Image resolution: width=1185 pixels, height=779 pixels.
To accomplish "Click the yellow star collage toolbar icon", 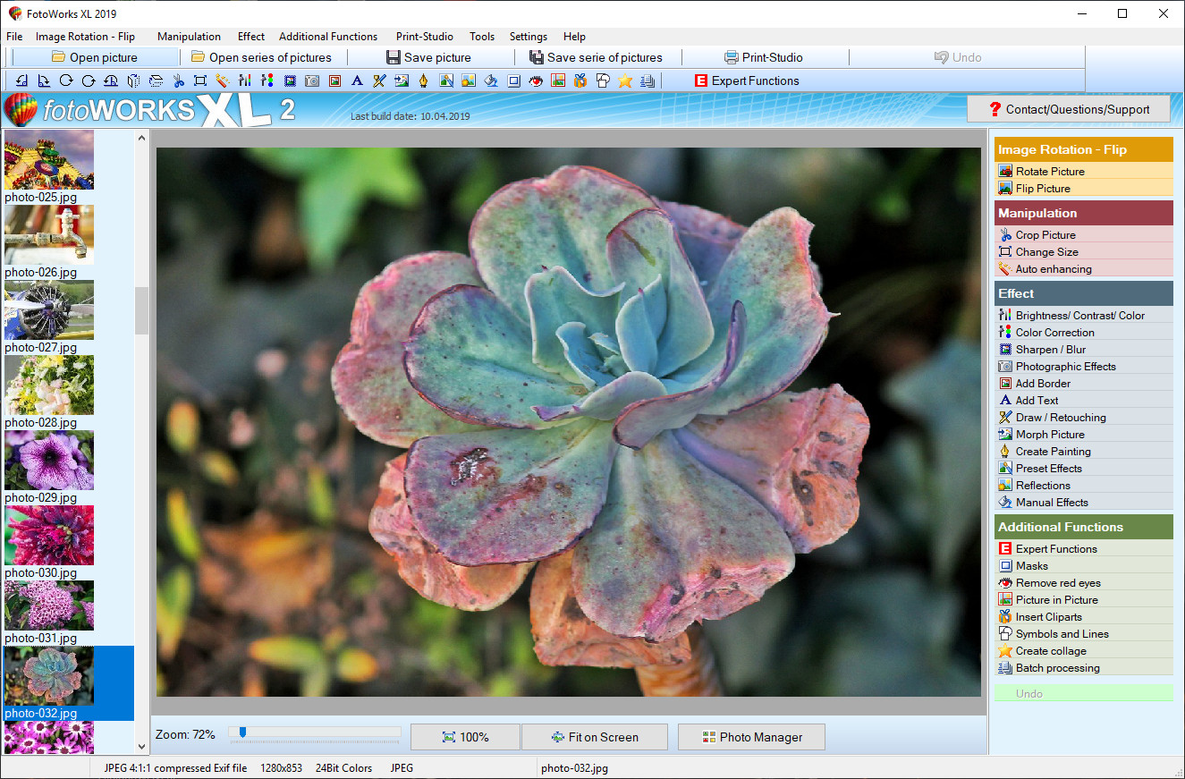I will [x=625, y=80].
